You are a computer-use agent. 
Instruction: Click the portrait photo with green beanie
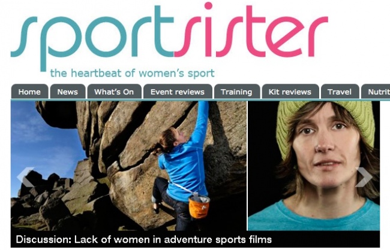point(314,166)
